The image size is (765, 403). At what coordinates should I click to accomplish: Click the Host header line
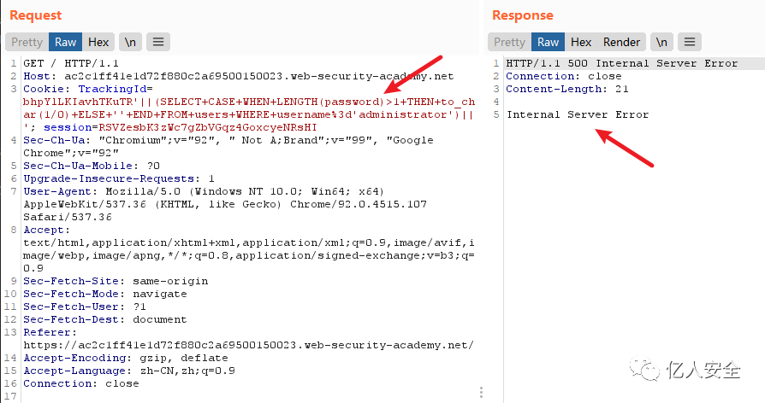[x=239, y=76]
